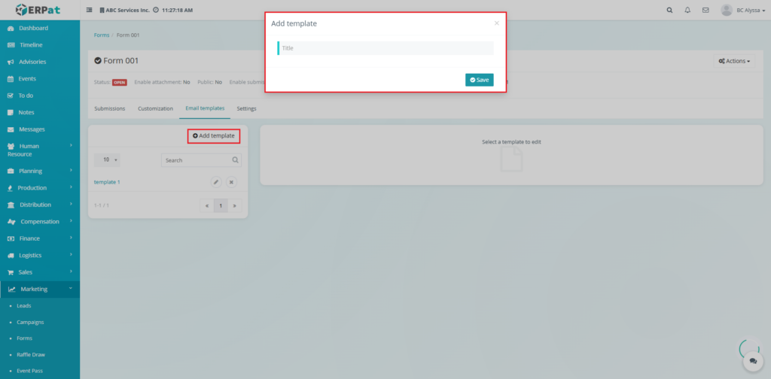Expand Compensation sidebar menu

[x=40, y=221]
